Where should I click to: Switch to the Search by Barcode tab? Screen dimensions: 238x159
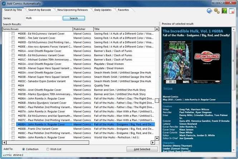click(40, 10)
